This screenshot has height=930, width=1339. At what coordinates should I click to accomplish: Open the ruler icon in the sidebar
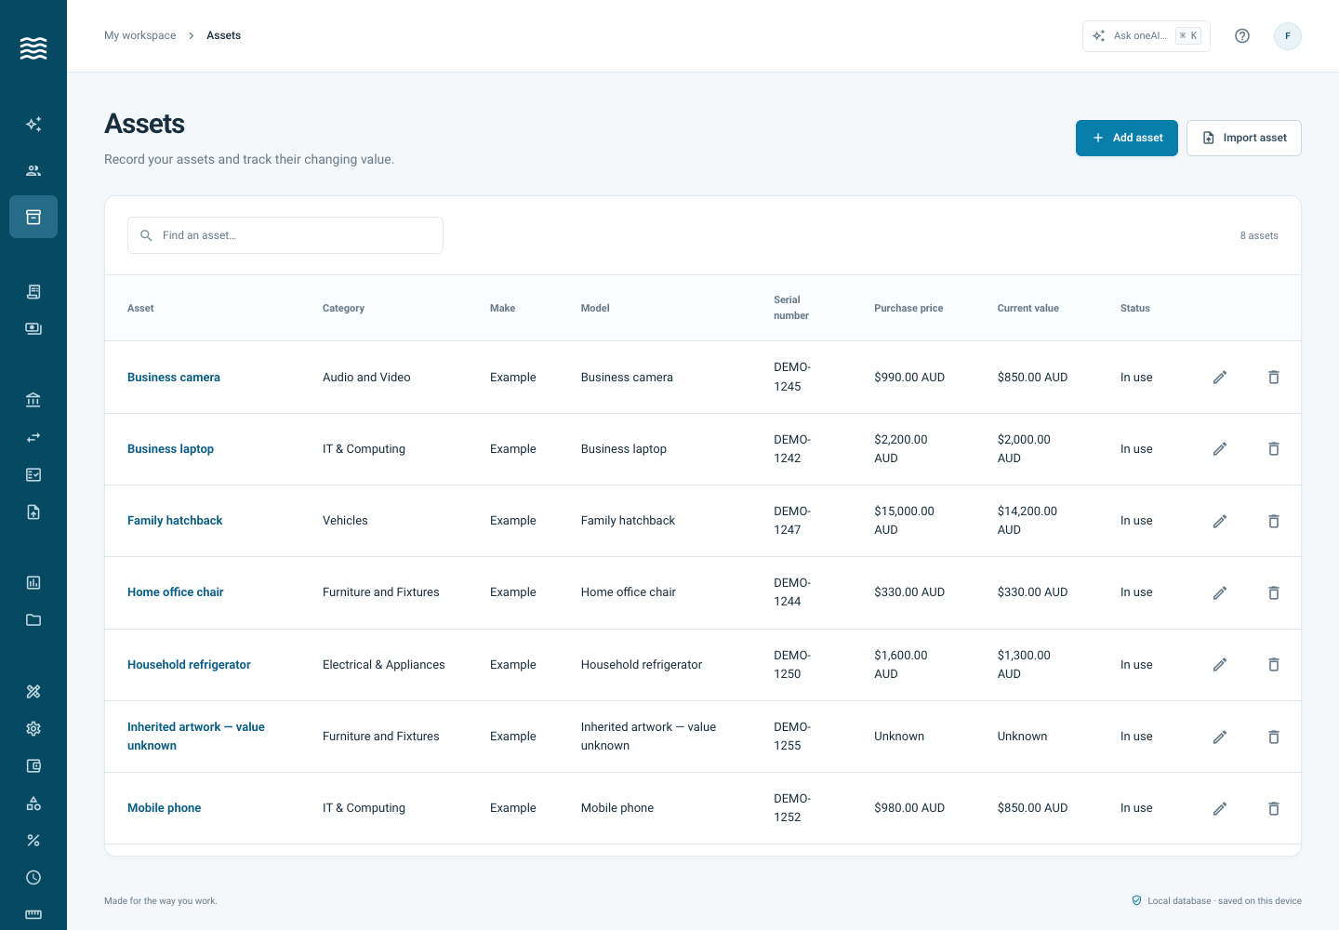coord(33,914)
